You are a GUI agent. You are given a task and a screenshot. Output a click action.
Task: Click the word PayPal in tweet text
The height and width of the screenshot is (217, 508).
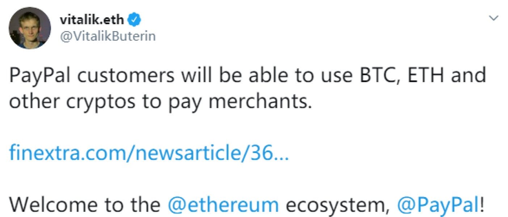tap(40, 75)
